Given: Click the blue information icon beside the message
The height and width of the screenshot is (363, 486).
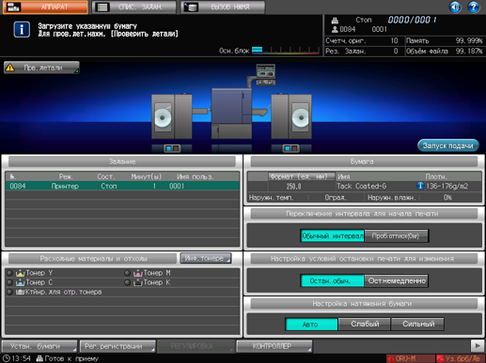Looking at the screenshot, I should pyautogui.click(x=22, y=30).
